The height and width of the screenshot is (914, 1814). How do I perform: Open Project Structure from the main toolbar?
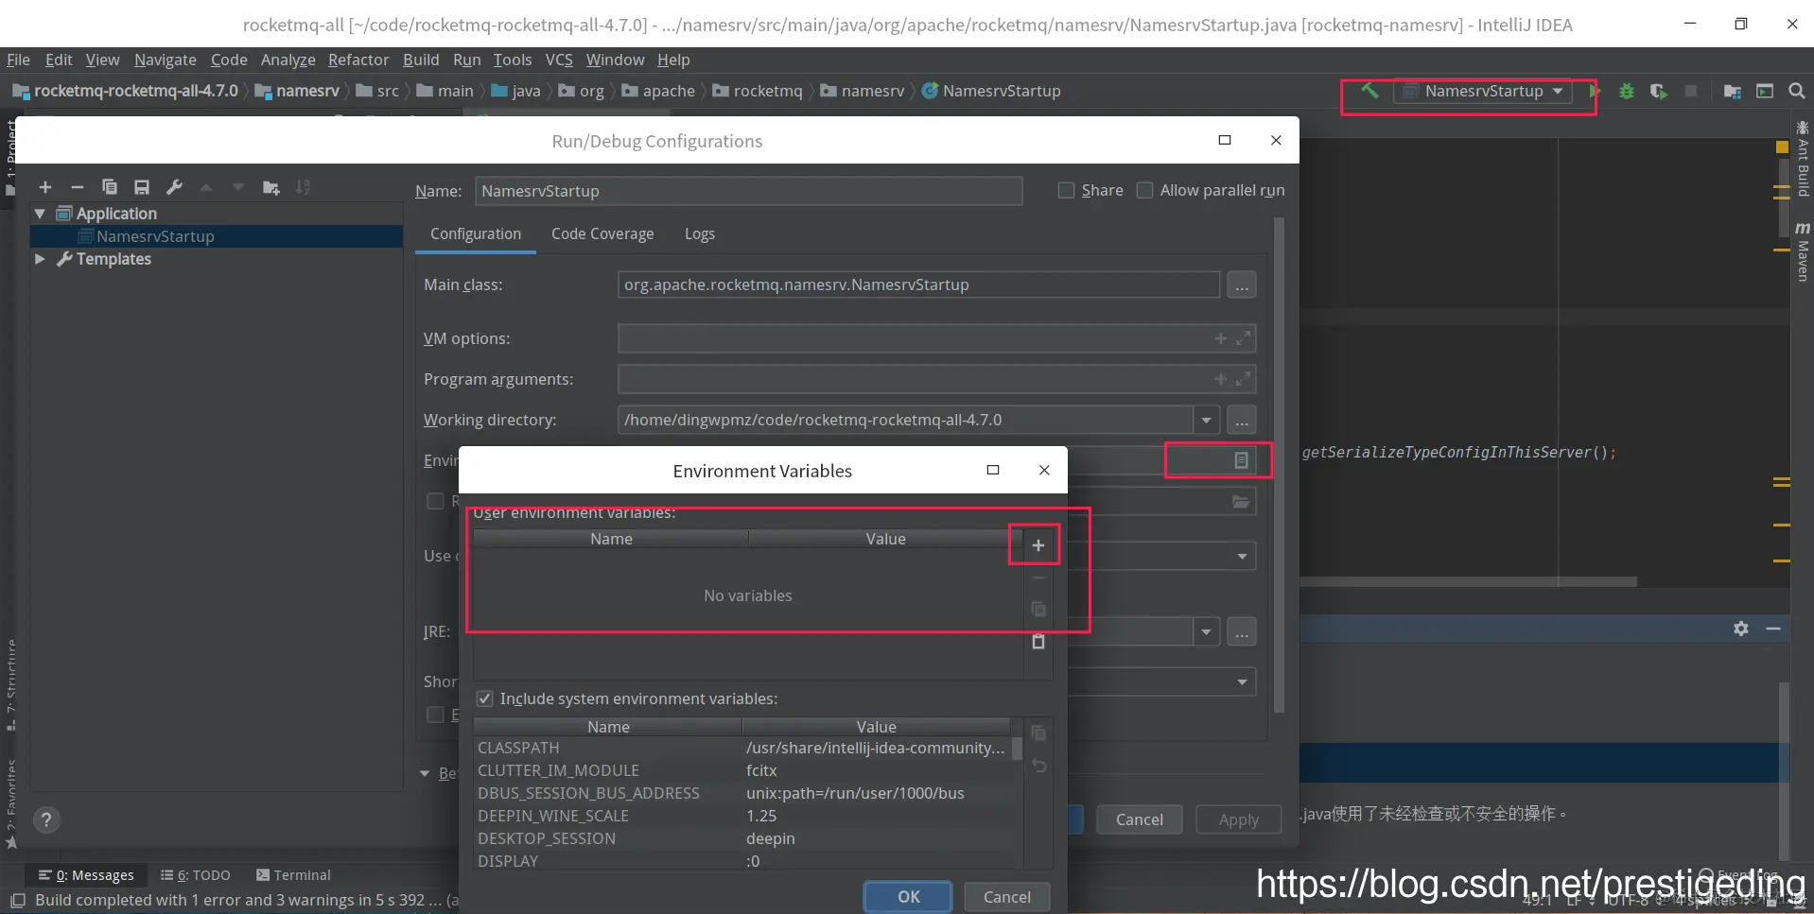click(x=1733, y=91)
